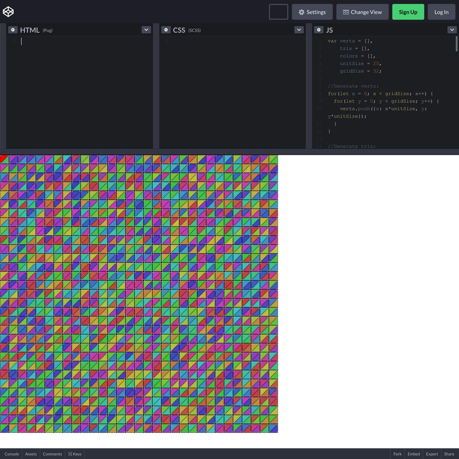Open JS editor settings gear

(319, 30)
